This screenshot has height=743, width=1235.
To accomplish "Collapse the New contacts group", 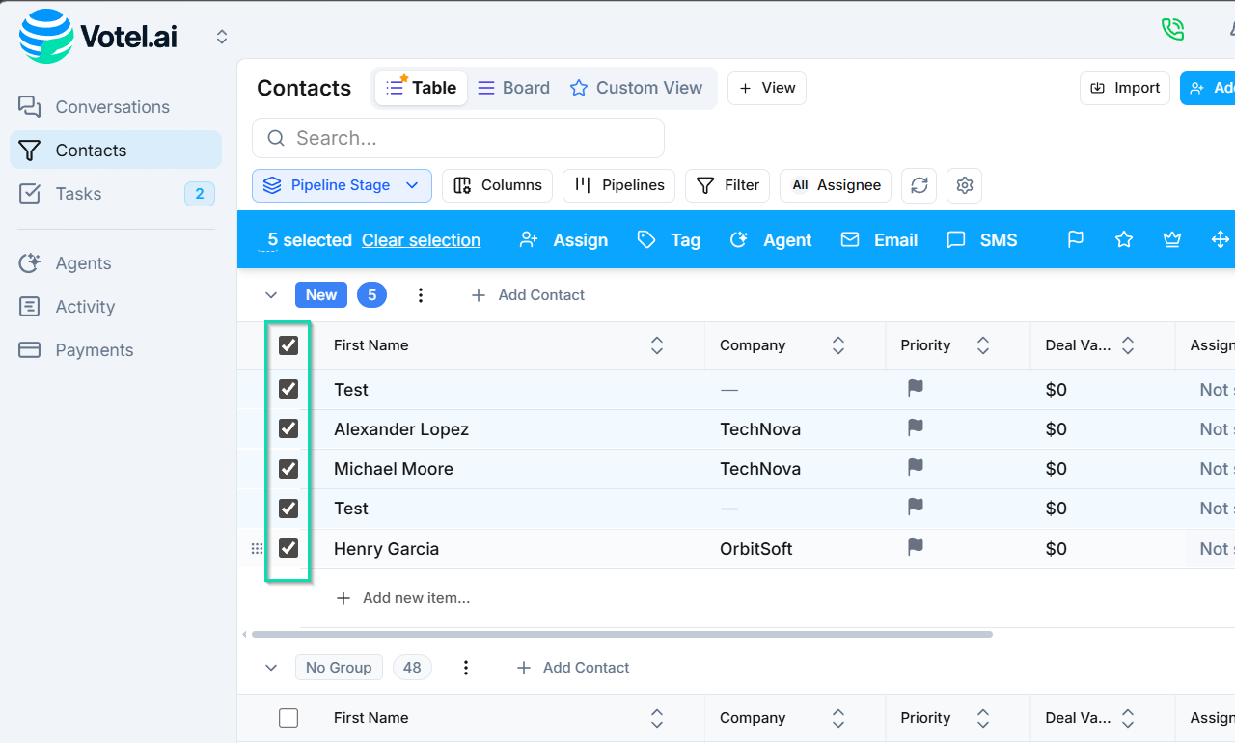I will point(271,295).
